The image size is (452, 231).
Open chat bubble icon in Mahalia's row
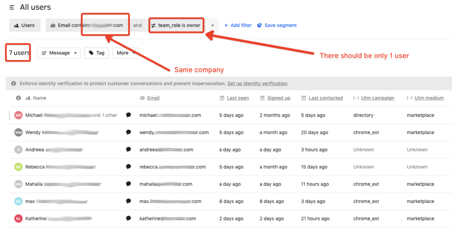(x=128, y=184)
